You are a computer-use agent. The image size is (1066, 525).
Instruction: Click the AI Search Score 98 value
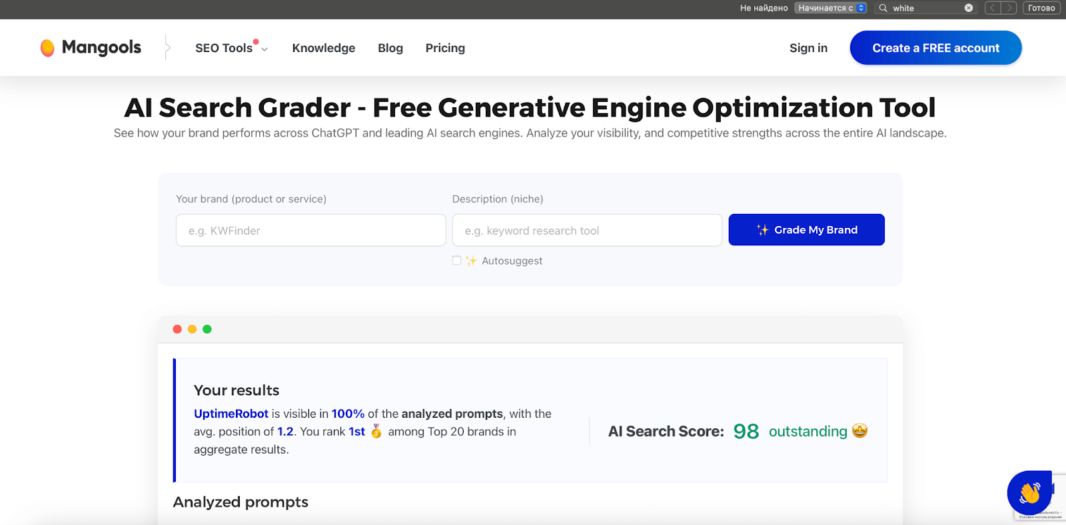coord(746,432)
